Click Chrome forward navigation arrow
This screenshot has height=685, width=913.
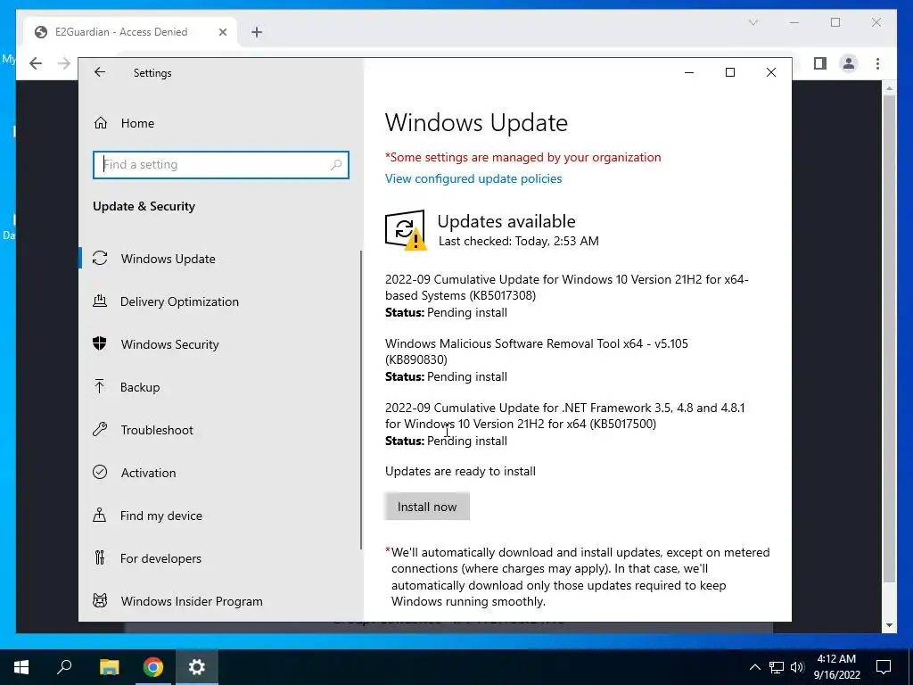(x=64, y=63)
